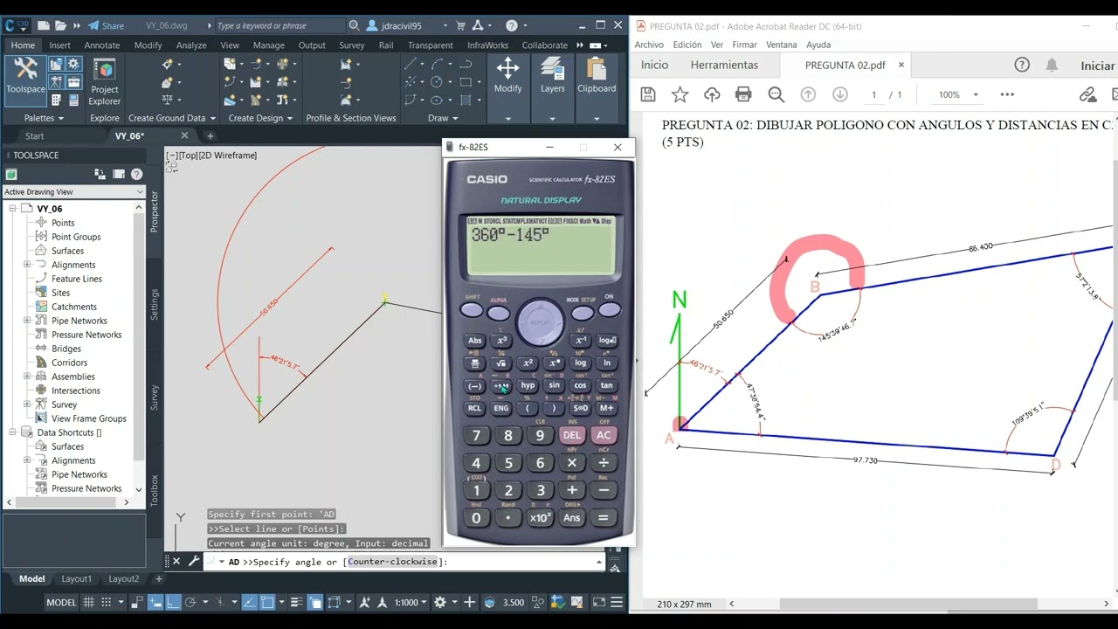Click calculator degrees-minutes-seconds key
This screenshot has height=629, width=1118.
[501, 385]
